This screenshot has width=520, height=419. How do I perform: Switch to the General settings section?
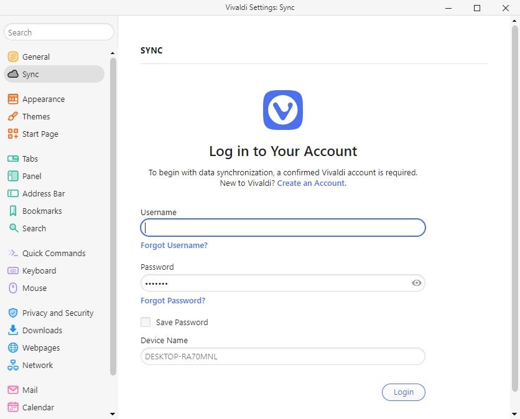click(x=12, y=57)
